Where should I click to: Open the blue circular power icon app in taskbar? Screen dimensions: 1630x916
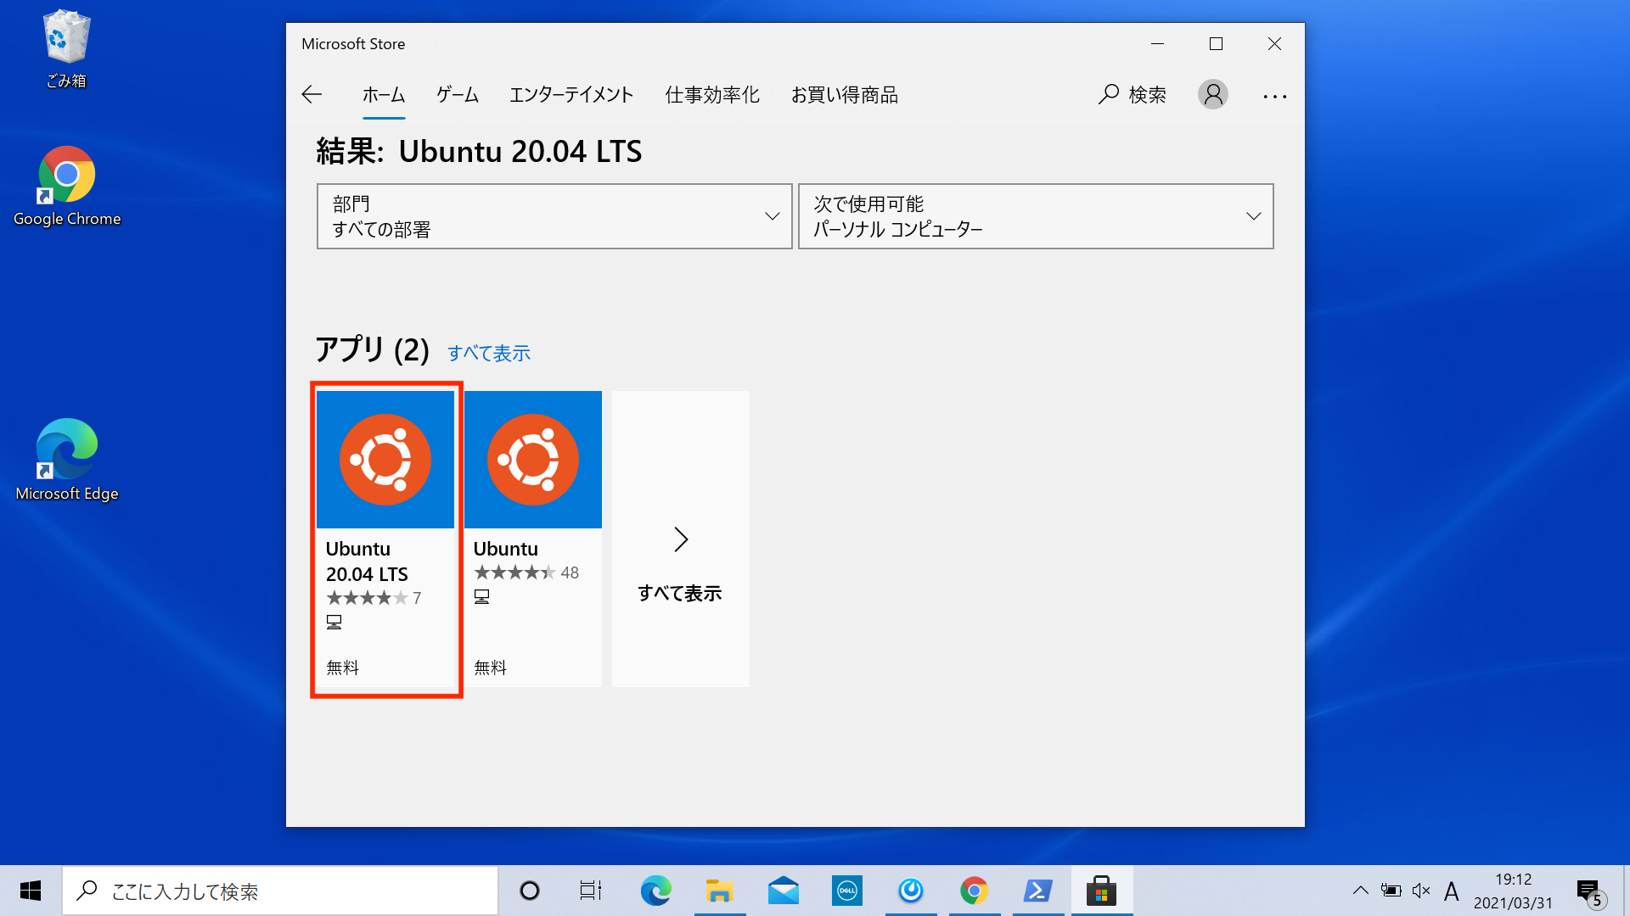pyautogui.click(x=911, y=891)
